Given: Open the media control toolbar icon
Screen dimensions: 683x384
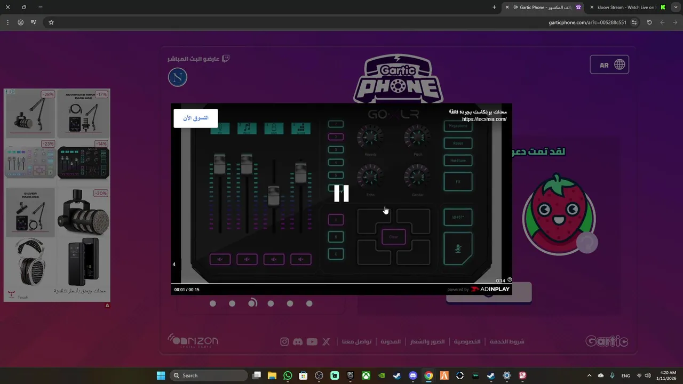Looking at the screenshot, I should [34, 22].
